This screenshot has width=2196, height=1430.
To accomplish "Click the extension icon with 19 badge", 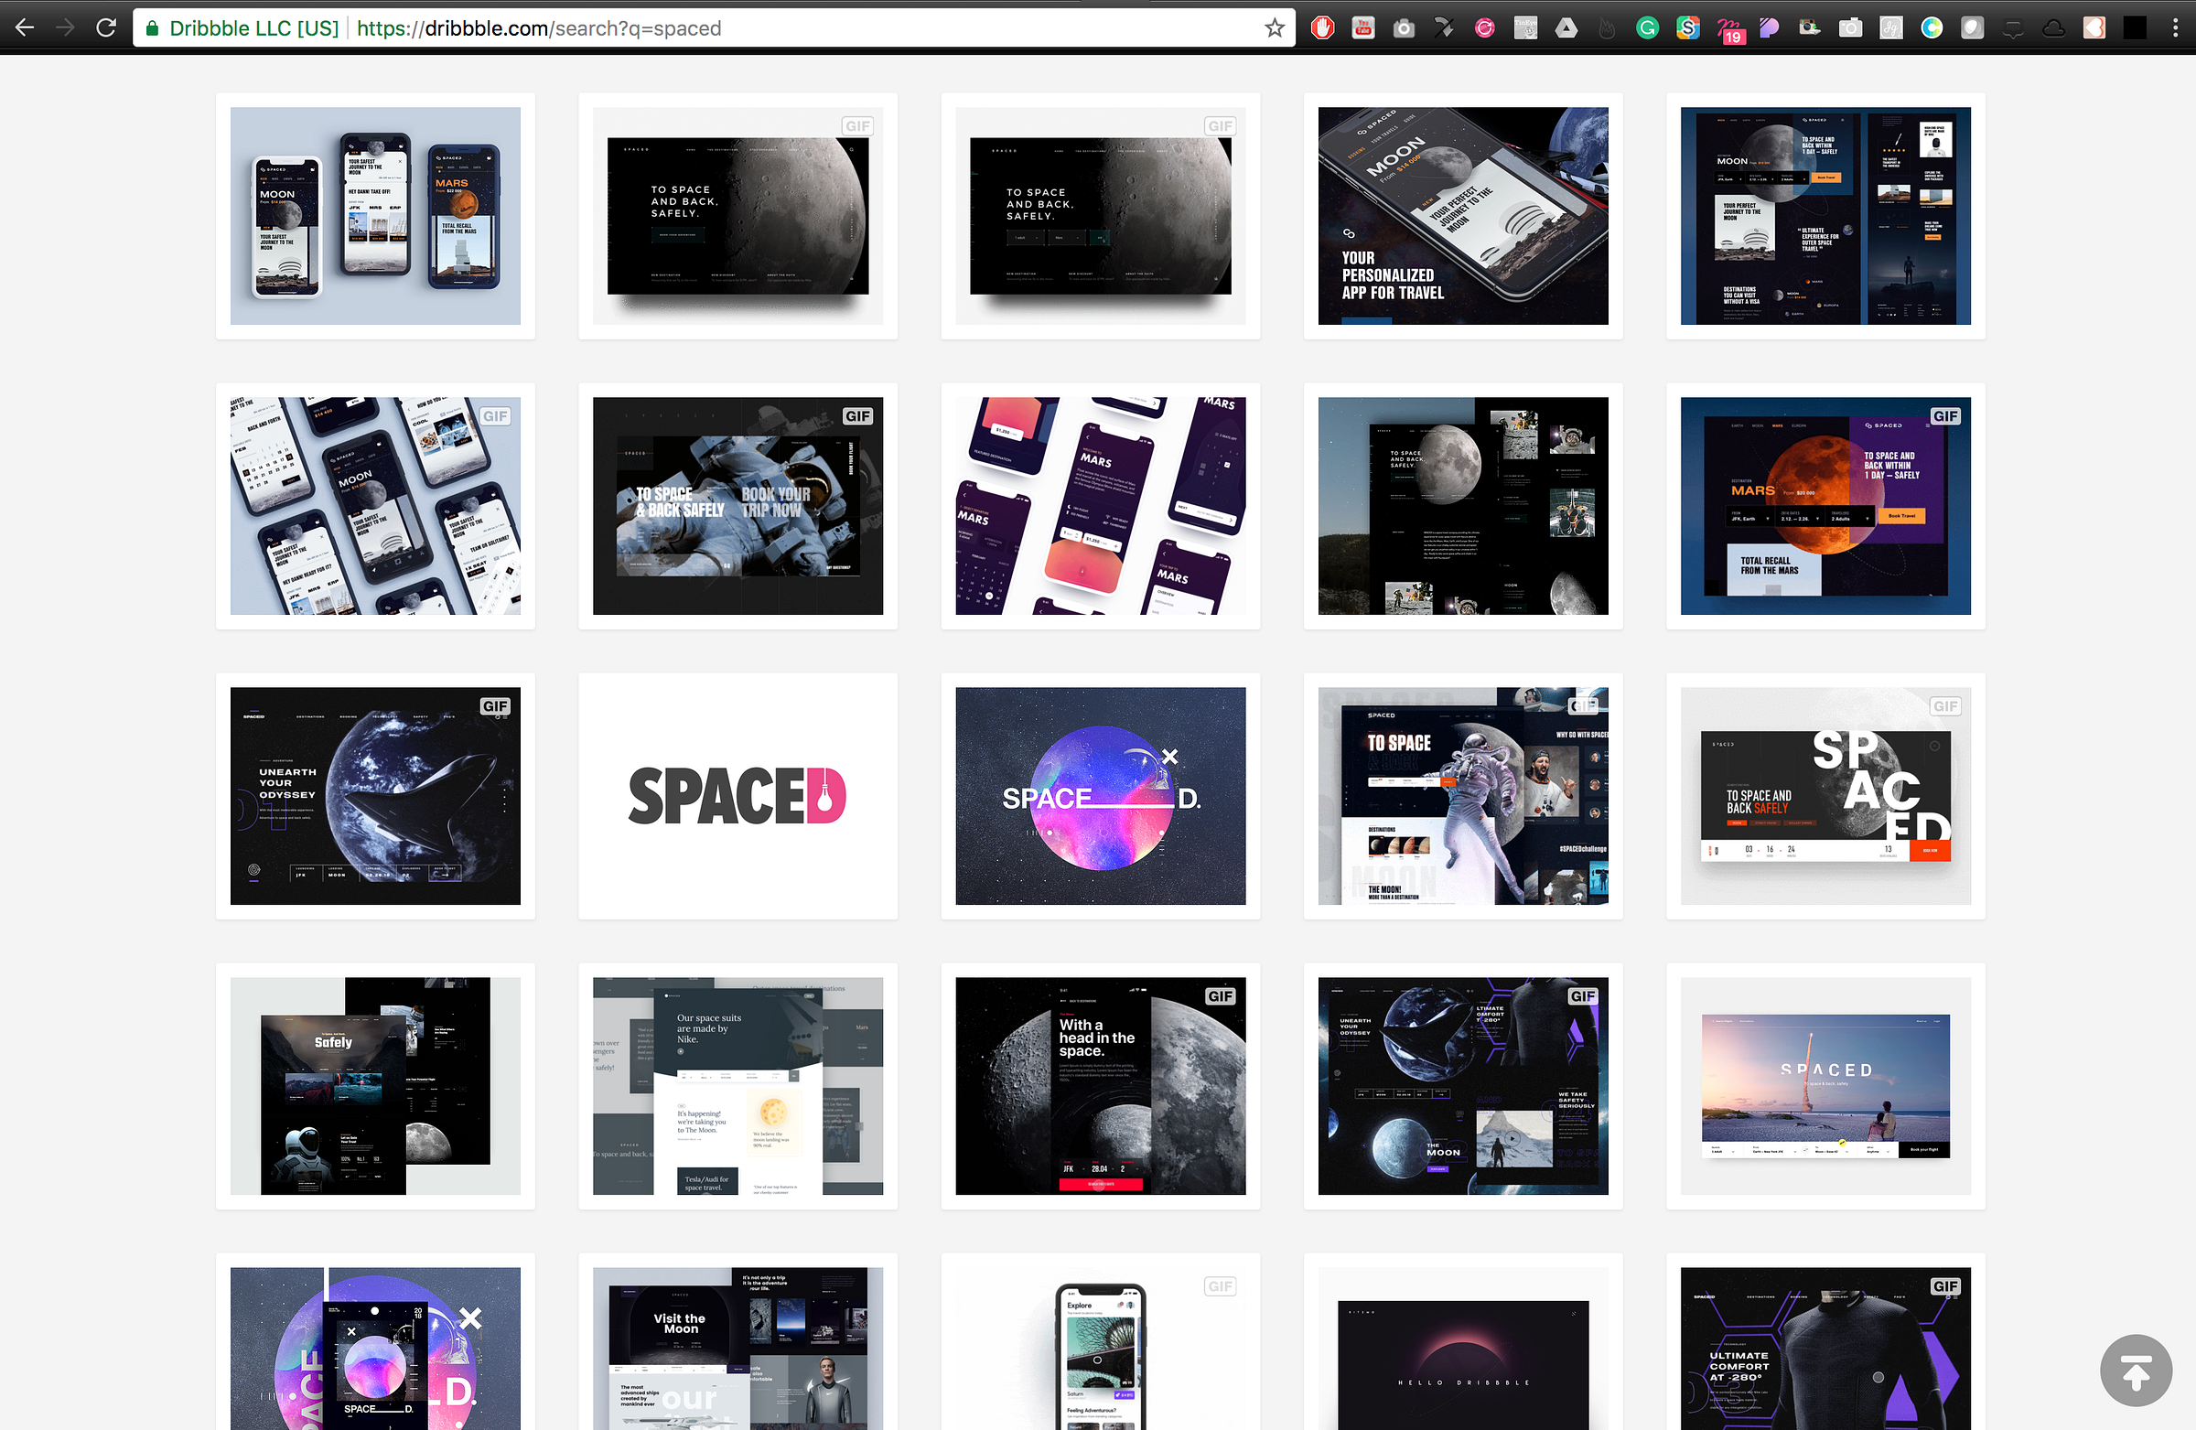I will [x=1728, y=29].
